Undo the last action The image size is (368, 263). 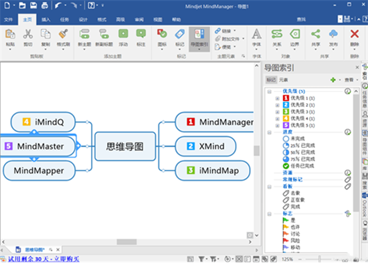coord(58,5)
